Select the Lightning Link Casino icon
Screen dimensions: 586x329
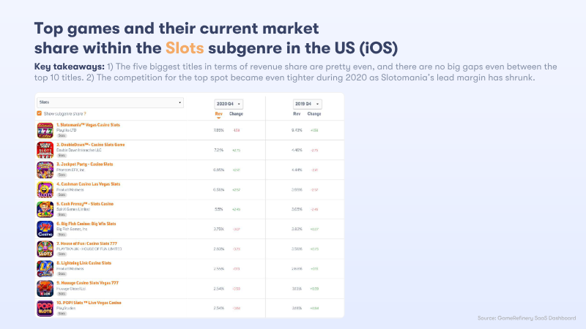(x=45, y=269)
